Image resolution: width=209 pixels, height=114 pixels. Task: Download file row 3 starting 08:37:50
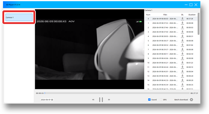click(x=182, y=32)
